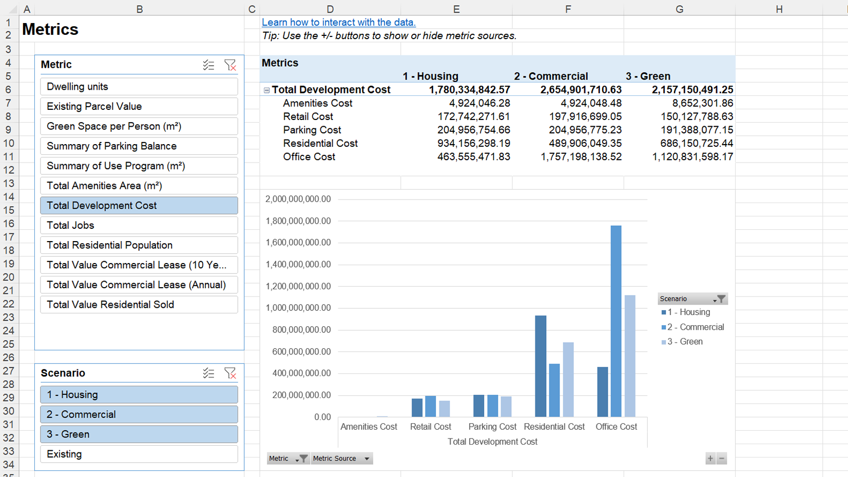Select Total Value Residential Sold metric
The image size is (848, 477).
pos(139,305)
